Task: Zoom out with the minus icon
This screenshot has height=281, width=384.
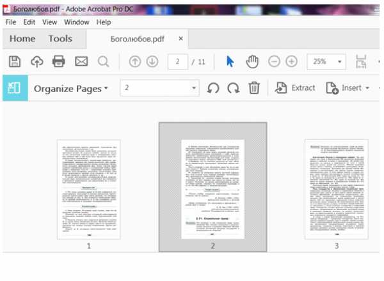Action: [274, 61]
